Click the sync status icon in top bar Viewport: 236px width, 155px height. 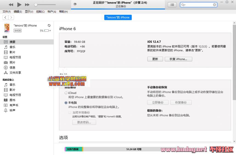pos(75,4)
